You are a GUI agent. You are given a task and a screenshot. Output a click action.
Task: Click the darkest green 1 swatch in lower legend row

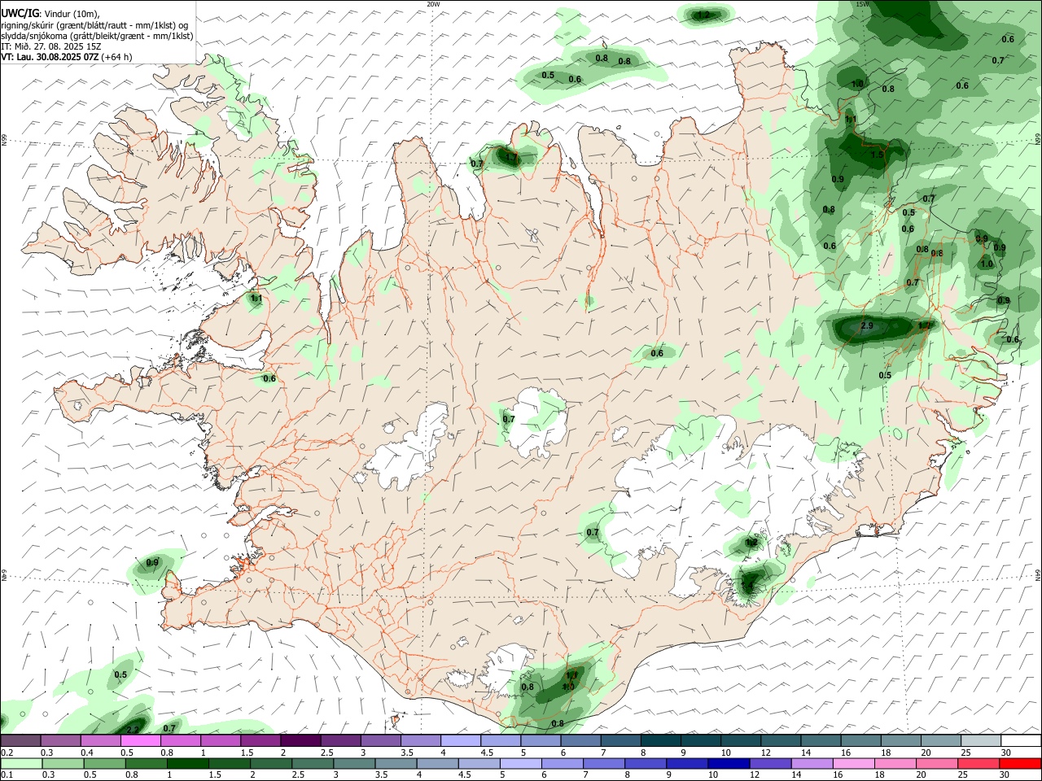coord(188,763)
